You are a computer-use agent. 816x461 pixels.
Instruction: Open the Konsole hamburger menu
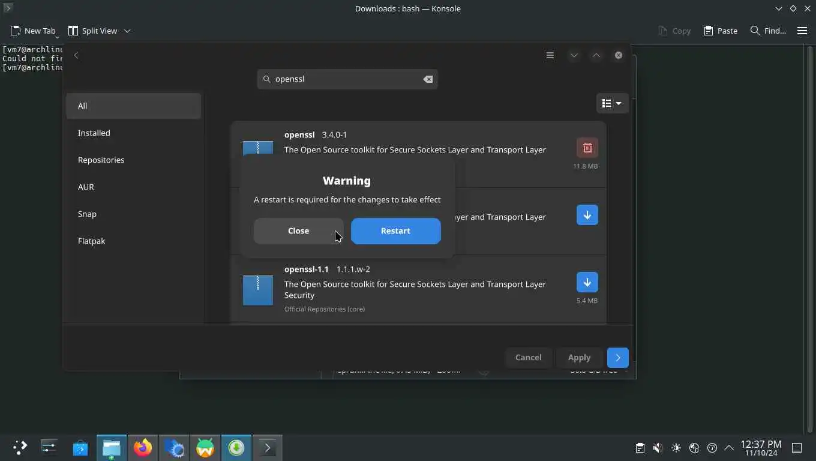pos(802,31)
